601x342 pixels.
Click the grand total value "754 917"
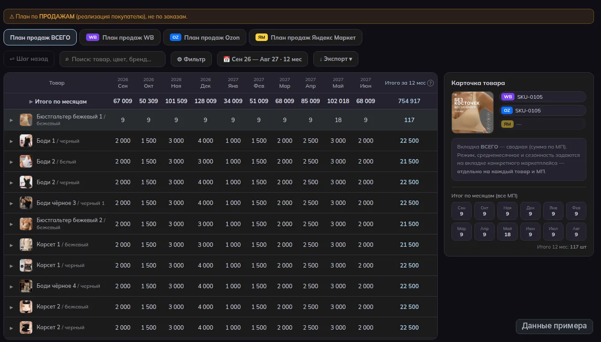click(409, 101)
